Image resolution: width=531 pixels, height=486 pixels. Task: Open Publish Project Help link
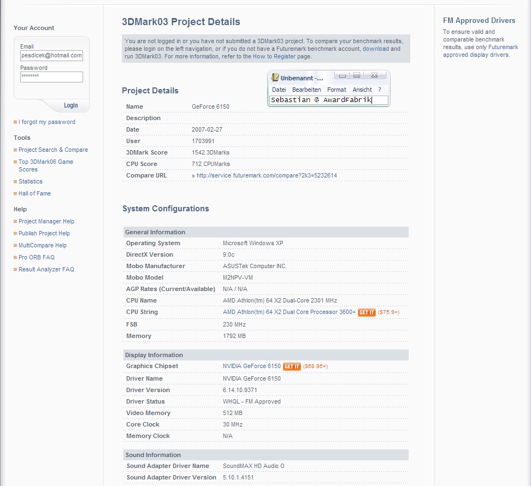pyautogui.click(x=44, y=233)
